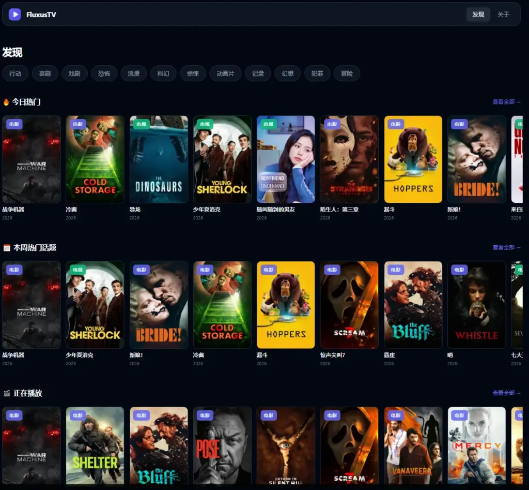Open the 随叫随到的男友 poster in 今日热门
529x490 pixels.
click(286, 159)
